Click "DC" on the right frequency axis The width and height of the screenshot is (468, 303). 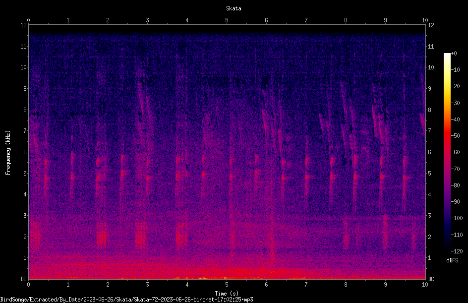431,279
